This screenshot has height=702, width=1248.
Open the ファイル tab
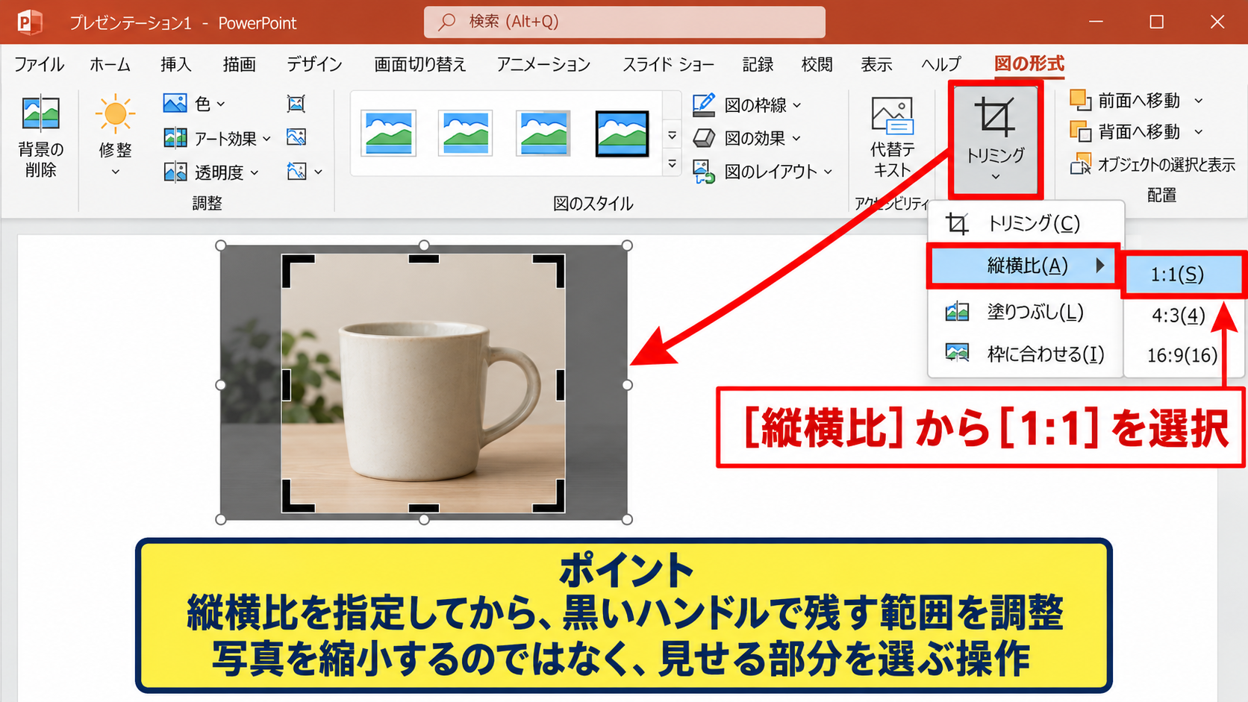(39, 65)
